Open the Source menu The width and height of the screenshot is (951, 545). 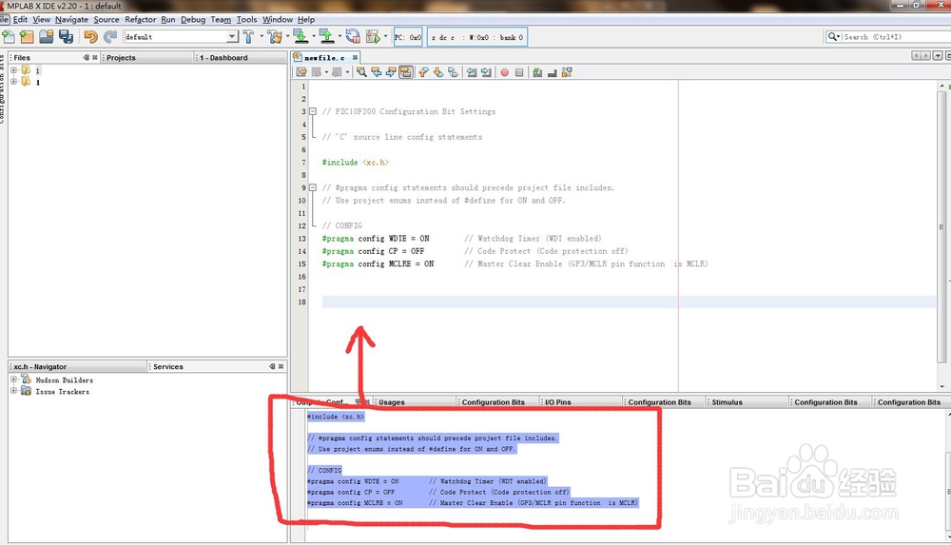pyautogui.click(x=107, y=19)
